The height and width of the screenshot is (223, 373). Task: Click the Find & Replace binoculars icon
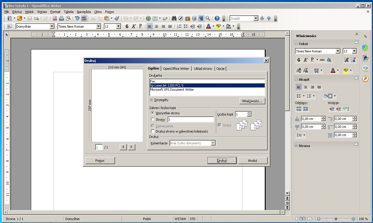174,18
